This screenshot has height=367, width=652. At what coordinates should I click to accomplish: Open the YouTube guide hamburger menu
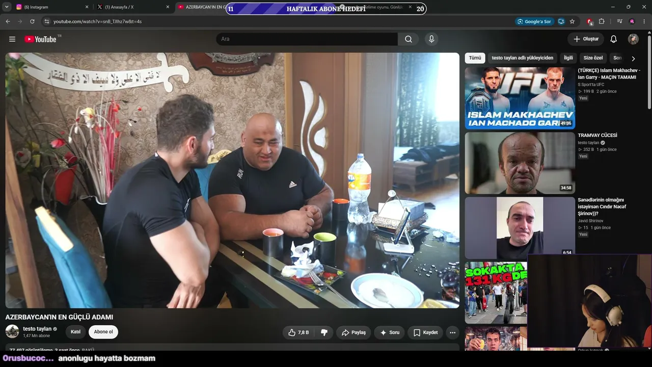12,39
